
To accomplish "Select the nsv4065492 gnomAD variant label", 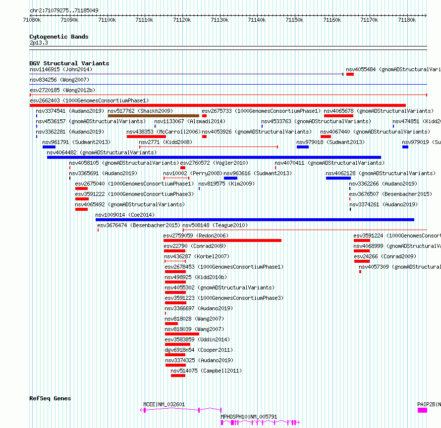I will point(130,204).
